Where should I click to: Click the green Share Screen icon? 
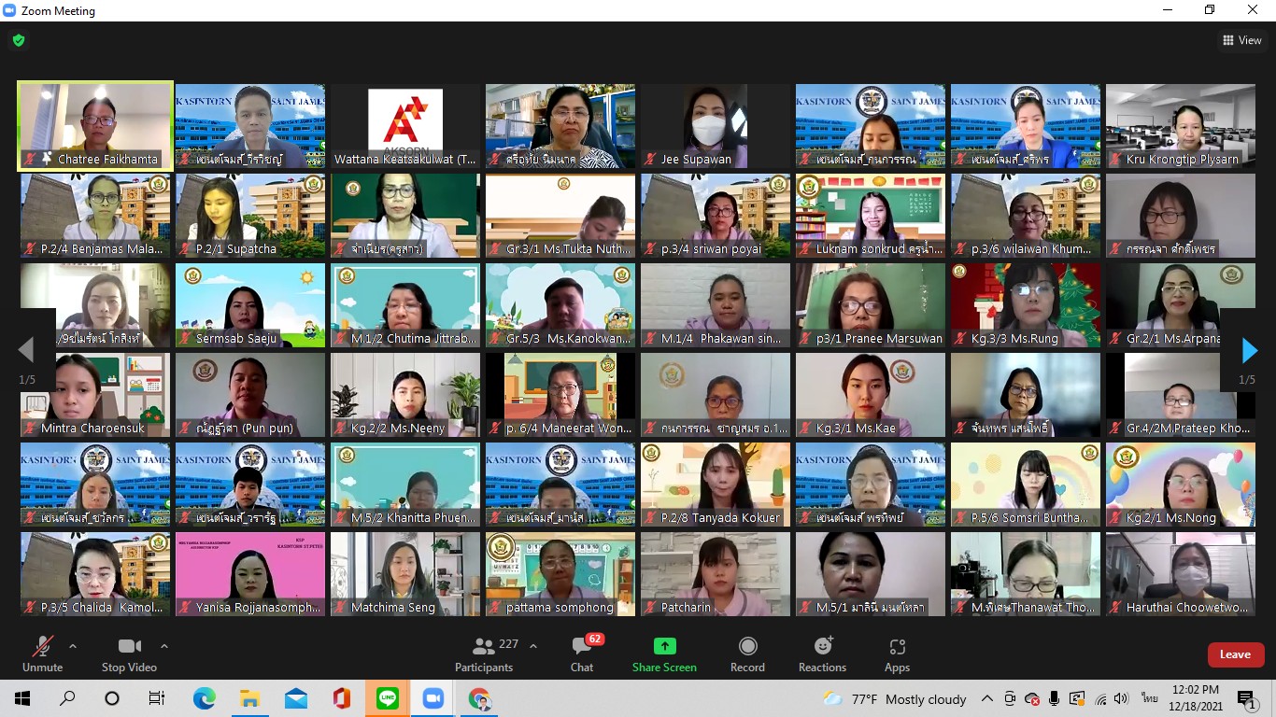[x=664, y=646]
